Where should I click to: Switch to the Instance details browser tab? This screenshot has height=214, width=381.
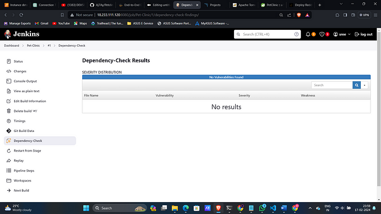tap(16, 5)
